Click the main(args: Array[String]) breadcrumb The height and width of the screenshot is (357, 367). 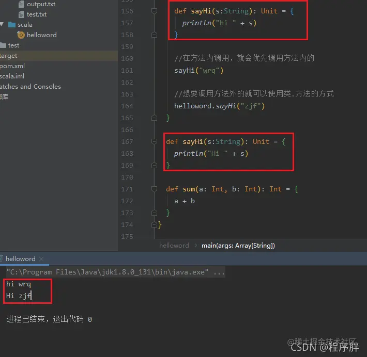[x=238, y=246]
